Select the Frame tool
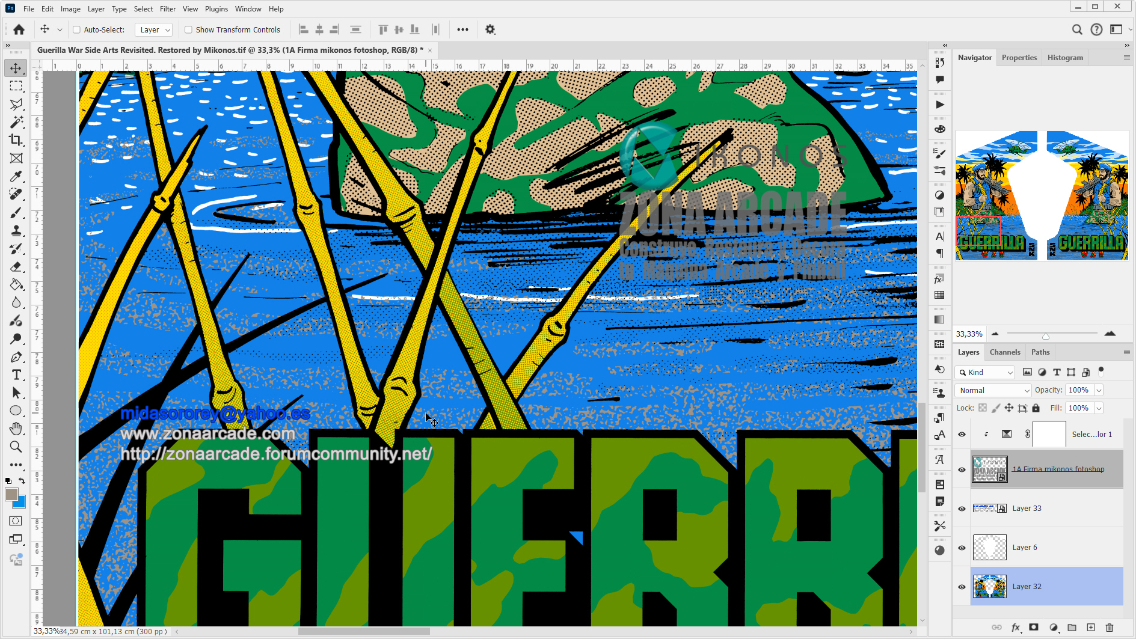This screenshot has width=1136, height=639. pyautogui.click(x=16, y=158)
